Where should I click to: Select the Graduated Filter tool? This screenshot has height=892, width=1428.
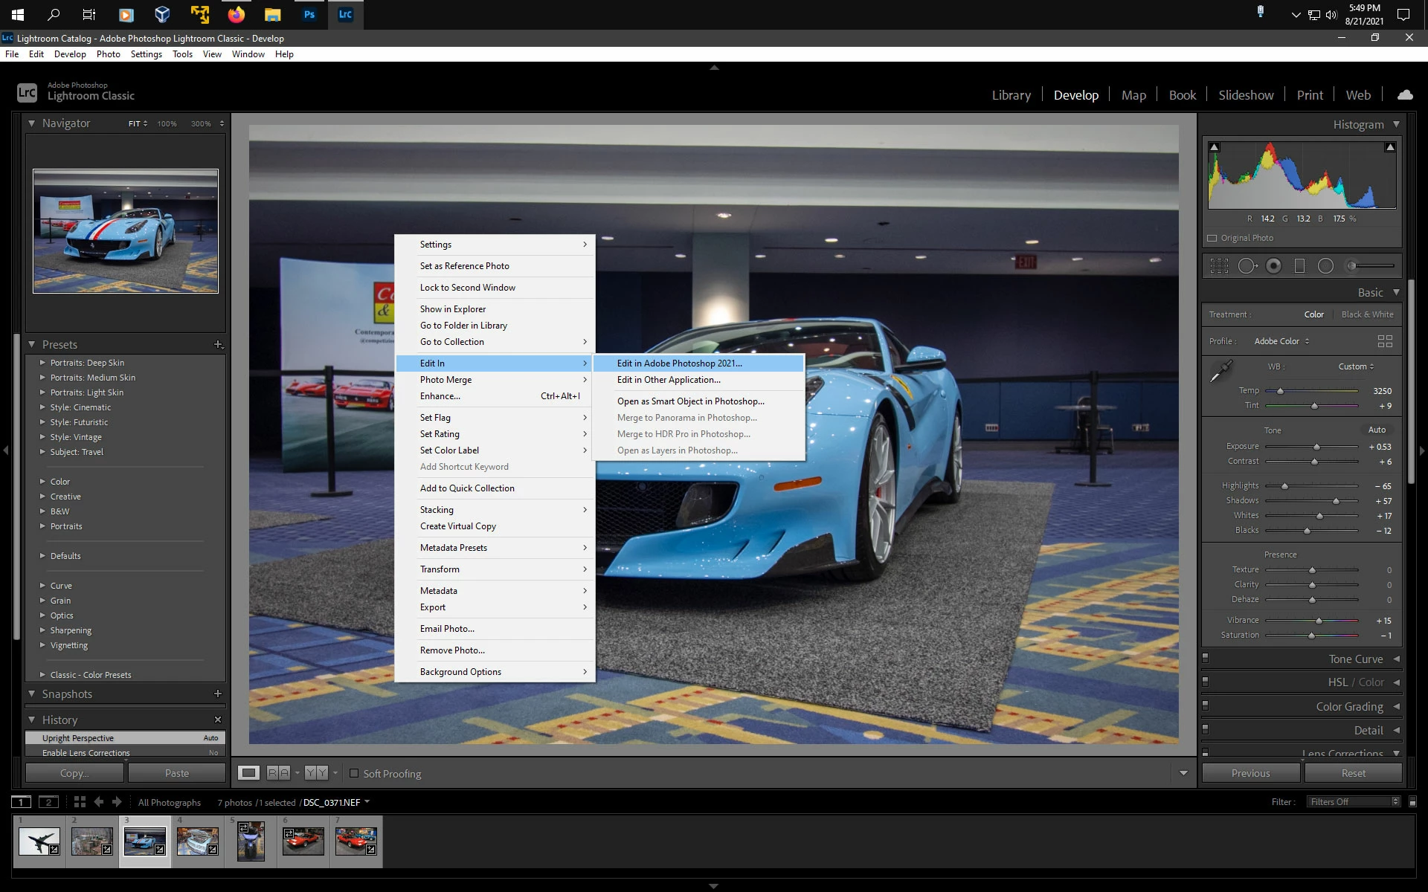(1299, 266)
